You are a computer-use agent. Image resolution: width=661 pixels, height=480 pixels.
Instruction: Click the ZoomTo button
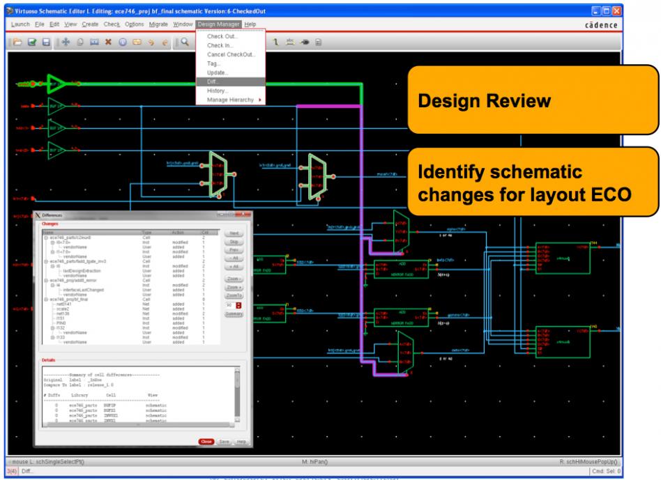pos(234,295)
